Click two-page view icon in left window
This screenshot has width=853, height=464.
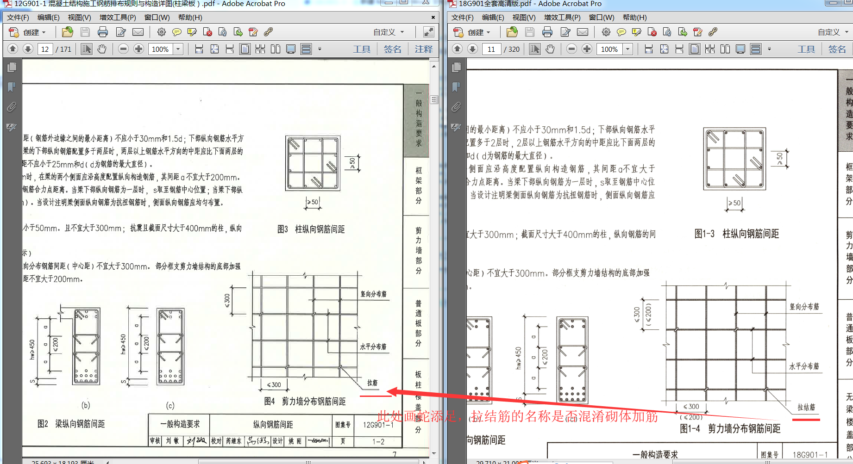tap(276, 49)
